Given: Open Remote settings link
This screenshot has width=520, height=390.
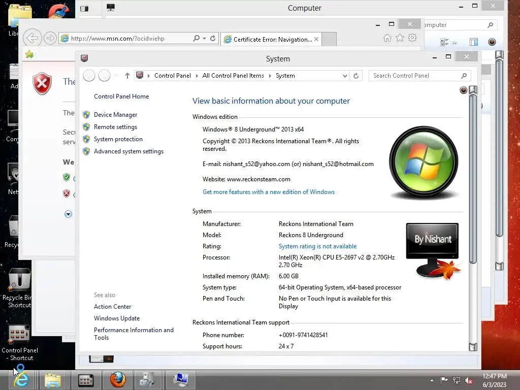Looking at the screenshot, I should (115, 127).
